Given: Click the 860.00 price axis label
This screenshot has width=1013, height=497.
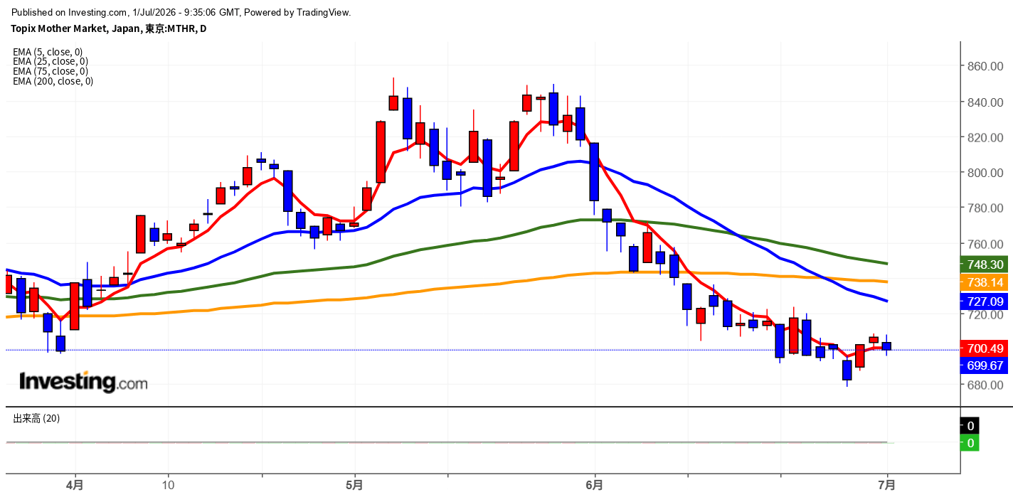Looking at the screenshot, I should [985, 66].
